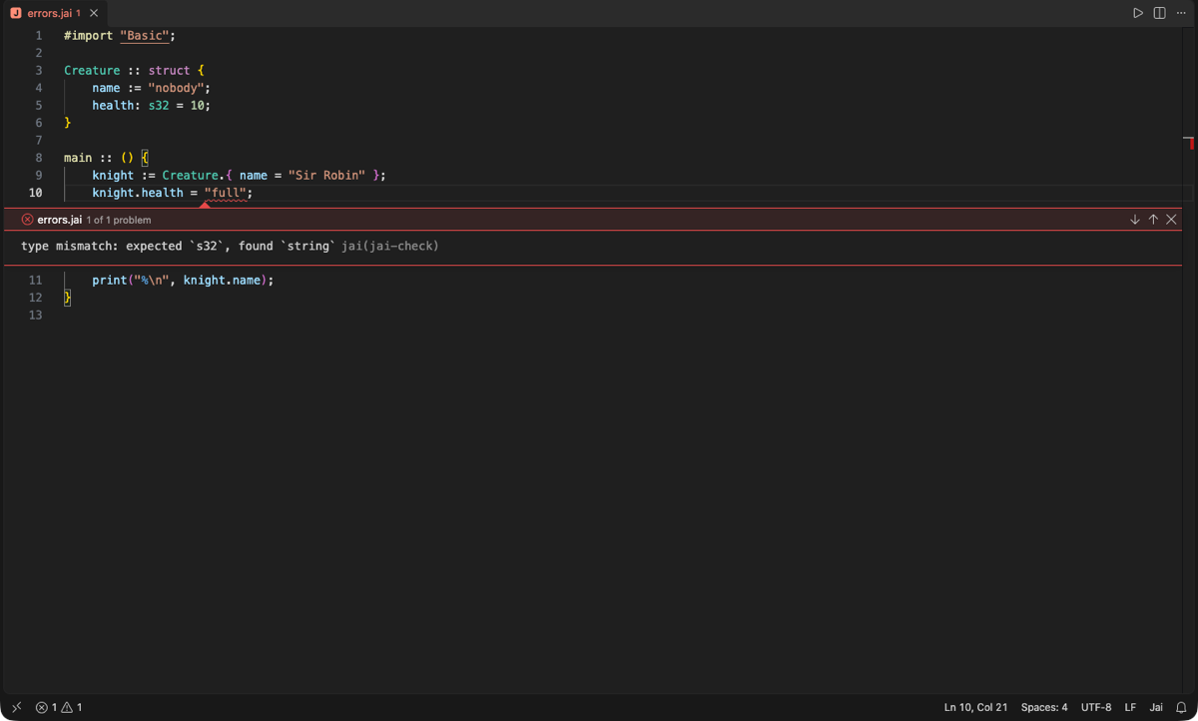Click the "Basic" import string

[145, 36]
